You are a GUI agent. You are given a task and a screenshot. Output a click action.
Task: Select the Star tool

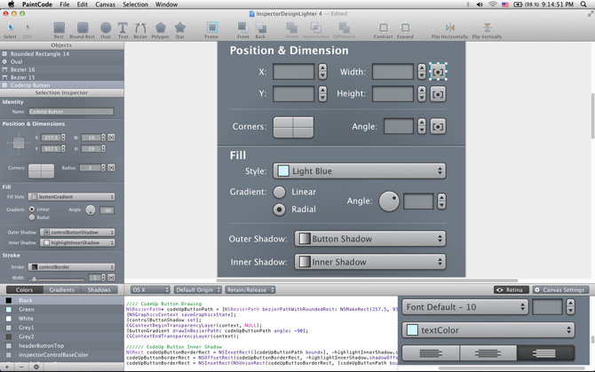coord(180,30)
